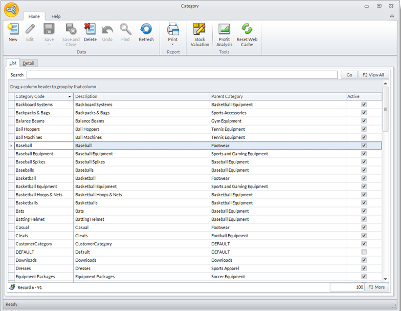Toggle Active checkbox in Baseball row
401x311 pixels.
click(x=364, y=146)
